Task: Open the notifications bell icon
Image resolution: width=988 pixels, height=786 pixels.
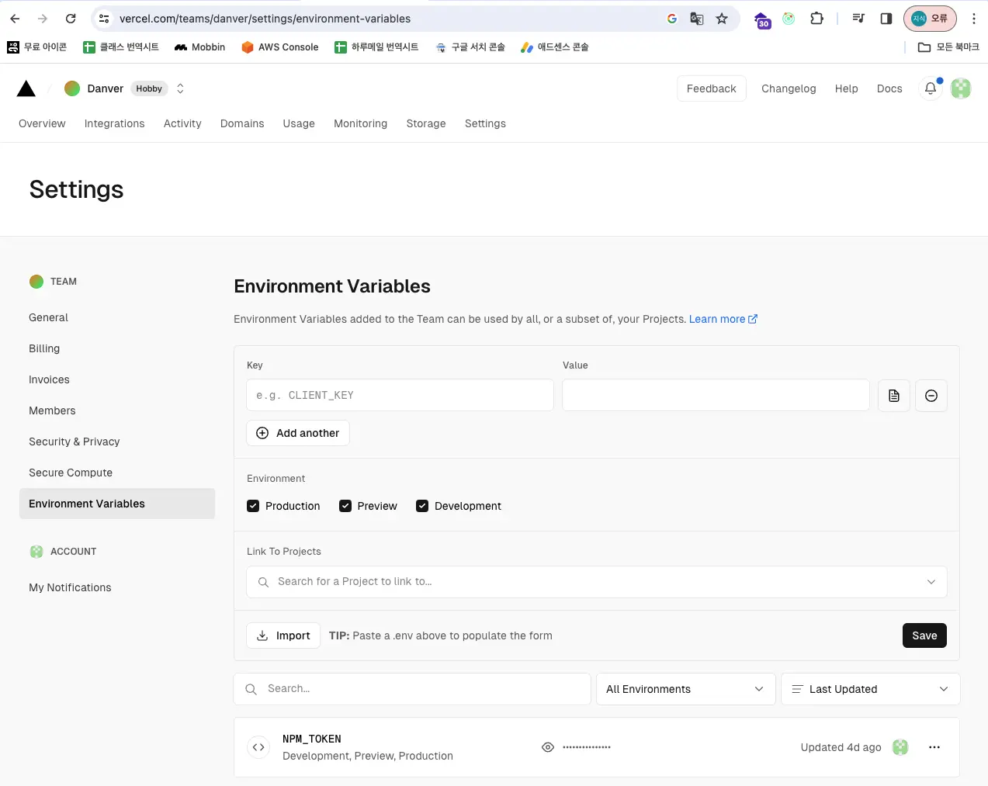Action: tap(930, 88)
